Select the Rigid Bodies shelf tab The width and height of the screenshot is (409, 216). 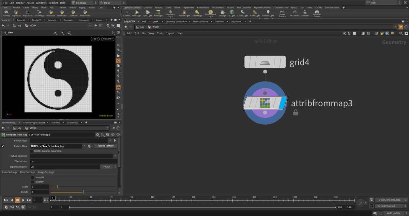pos(188,7)
